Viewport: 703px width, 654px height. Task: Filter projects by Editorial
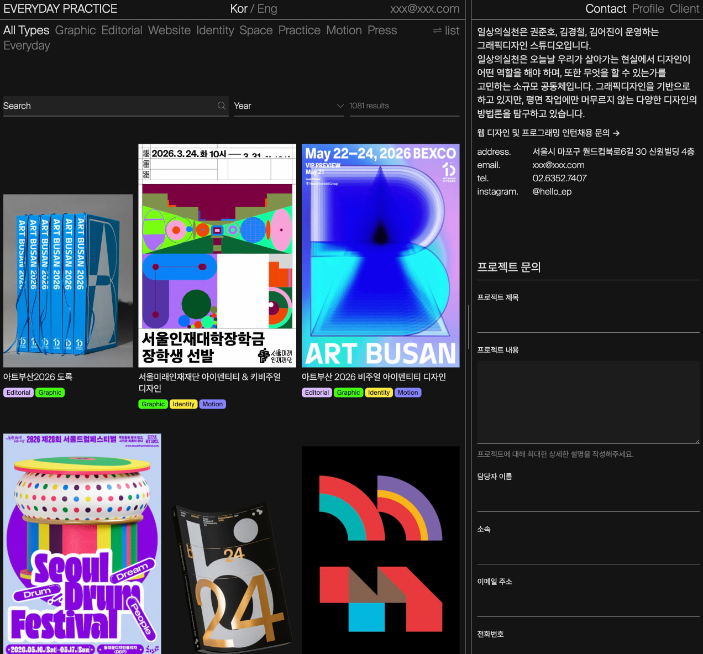(122, 30)
